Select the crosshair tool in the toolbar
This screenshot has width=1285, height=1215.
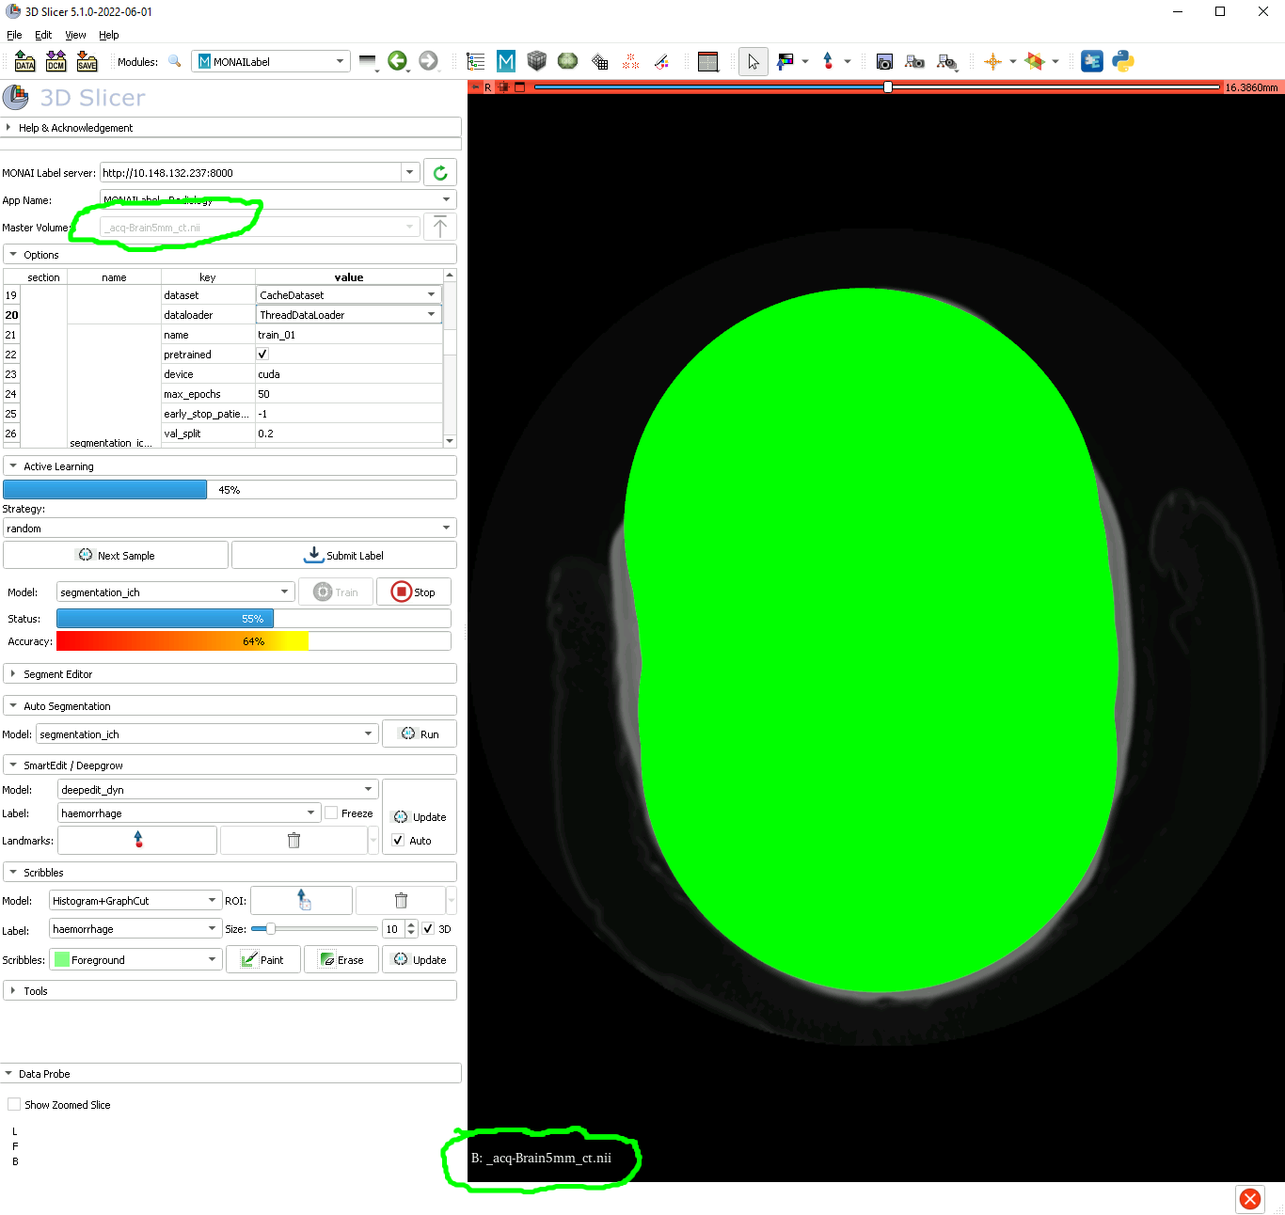pos(994,61)
